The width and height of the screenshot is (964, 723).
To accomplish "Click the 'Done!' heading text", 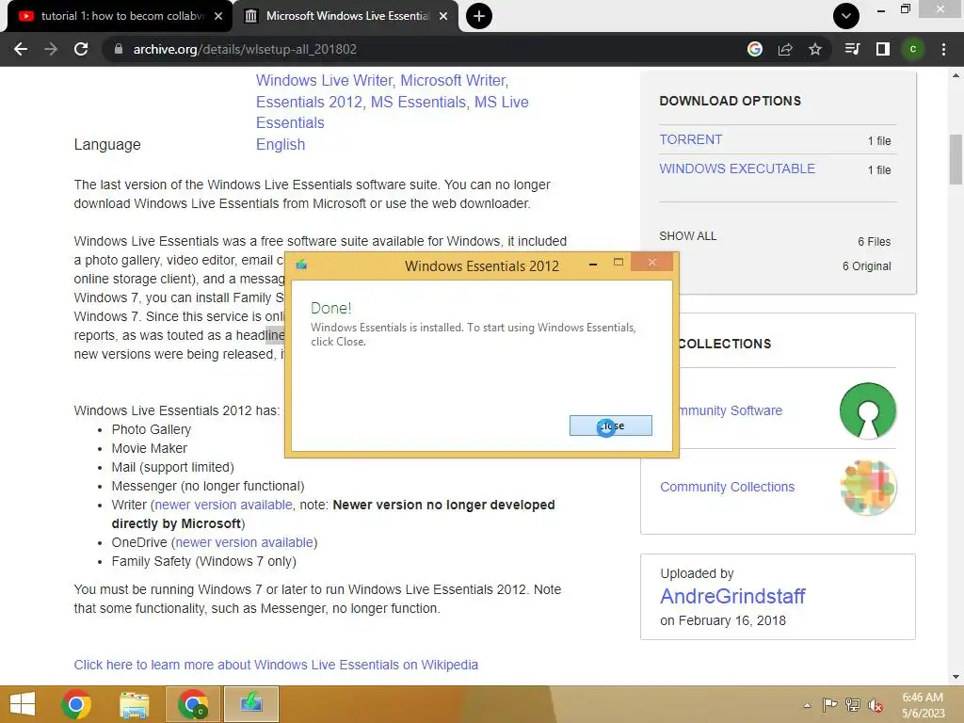I will click(330, 308).
